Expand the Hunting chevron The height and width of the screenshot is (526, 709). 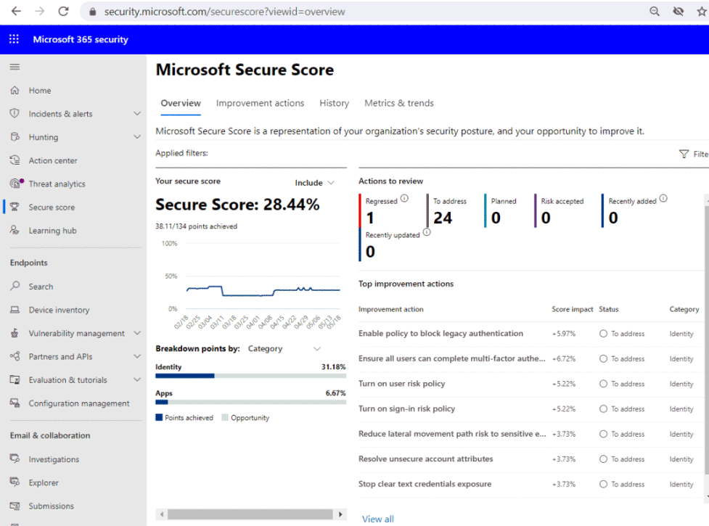coord(137,136)
